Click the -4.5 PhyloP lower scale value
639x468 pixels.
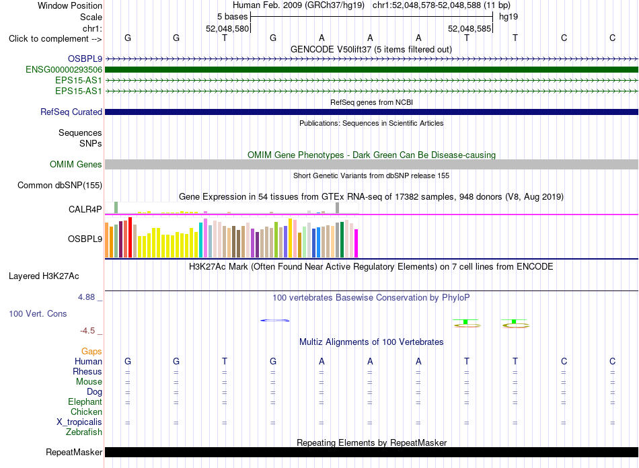coord(87,331)
